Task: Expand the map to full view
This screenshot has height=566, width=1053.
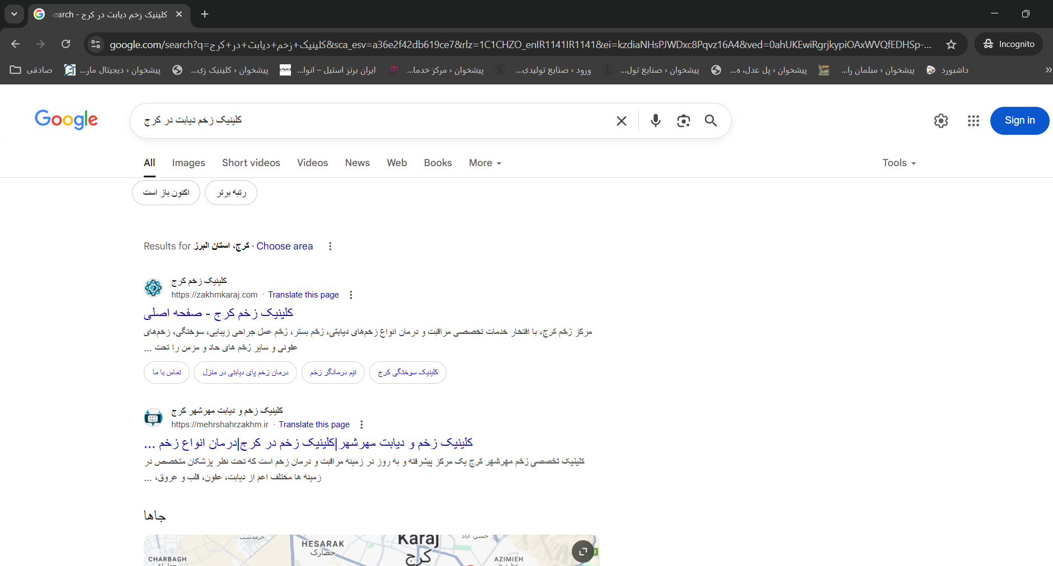Action: 583,551
